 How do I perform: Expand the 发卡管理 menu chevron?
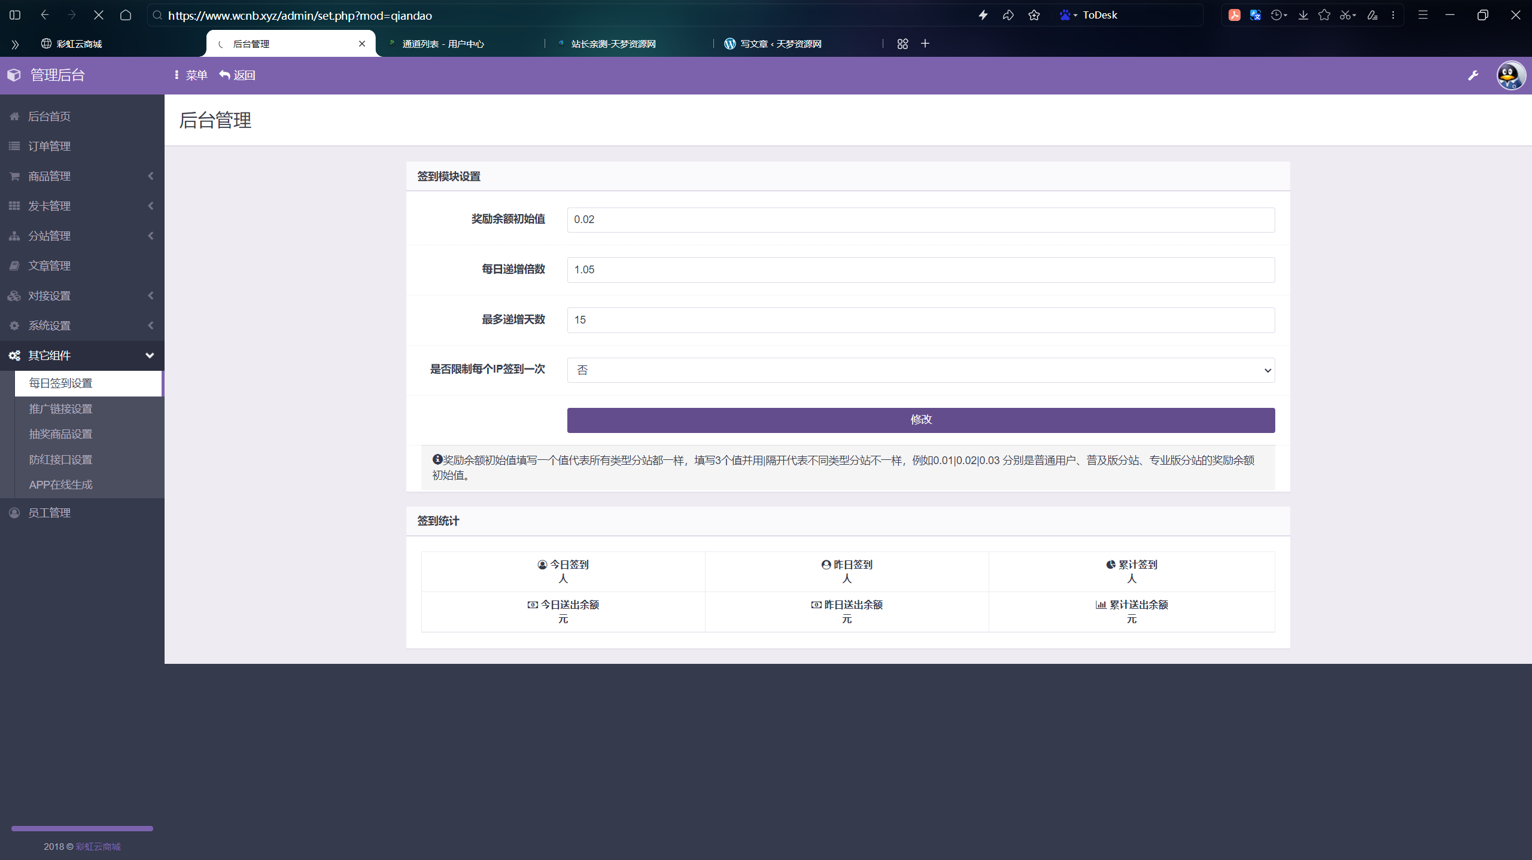(151, 206)
